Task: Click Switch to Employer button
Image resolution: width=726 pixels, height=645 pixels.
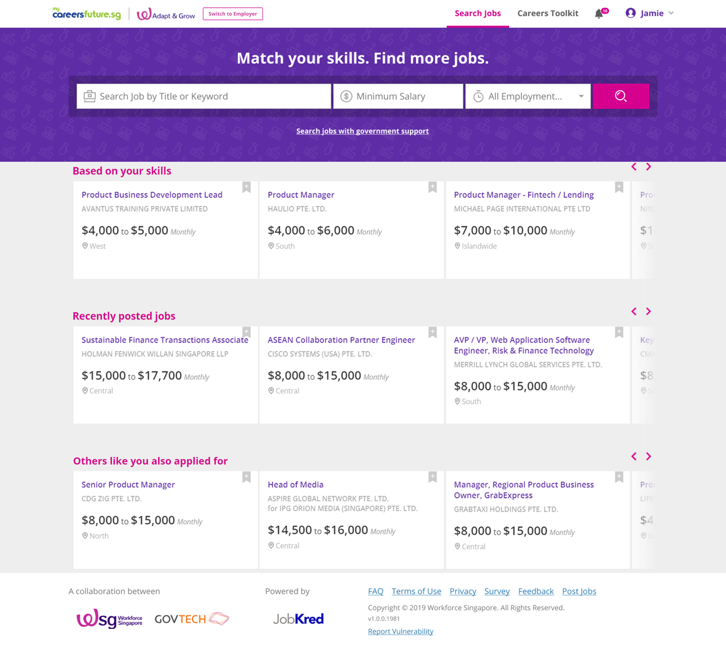Action: pos(233,14)
